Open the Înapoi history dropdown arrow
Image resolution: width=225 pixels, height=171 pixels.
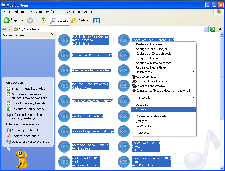tap(22, 20)
